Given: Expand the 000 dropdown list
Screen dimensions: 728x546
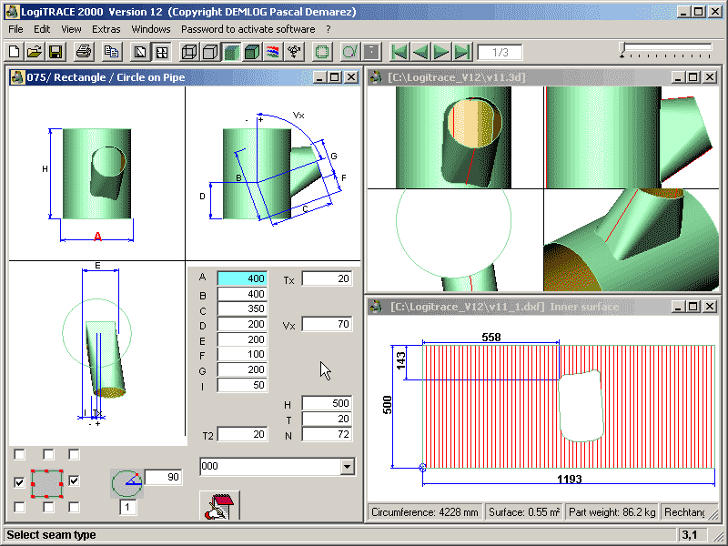Looking at the screenshot, I should click(347, 467).
